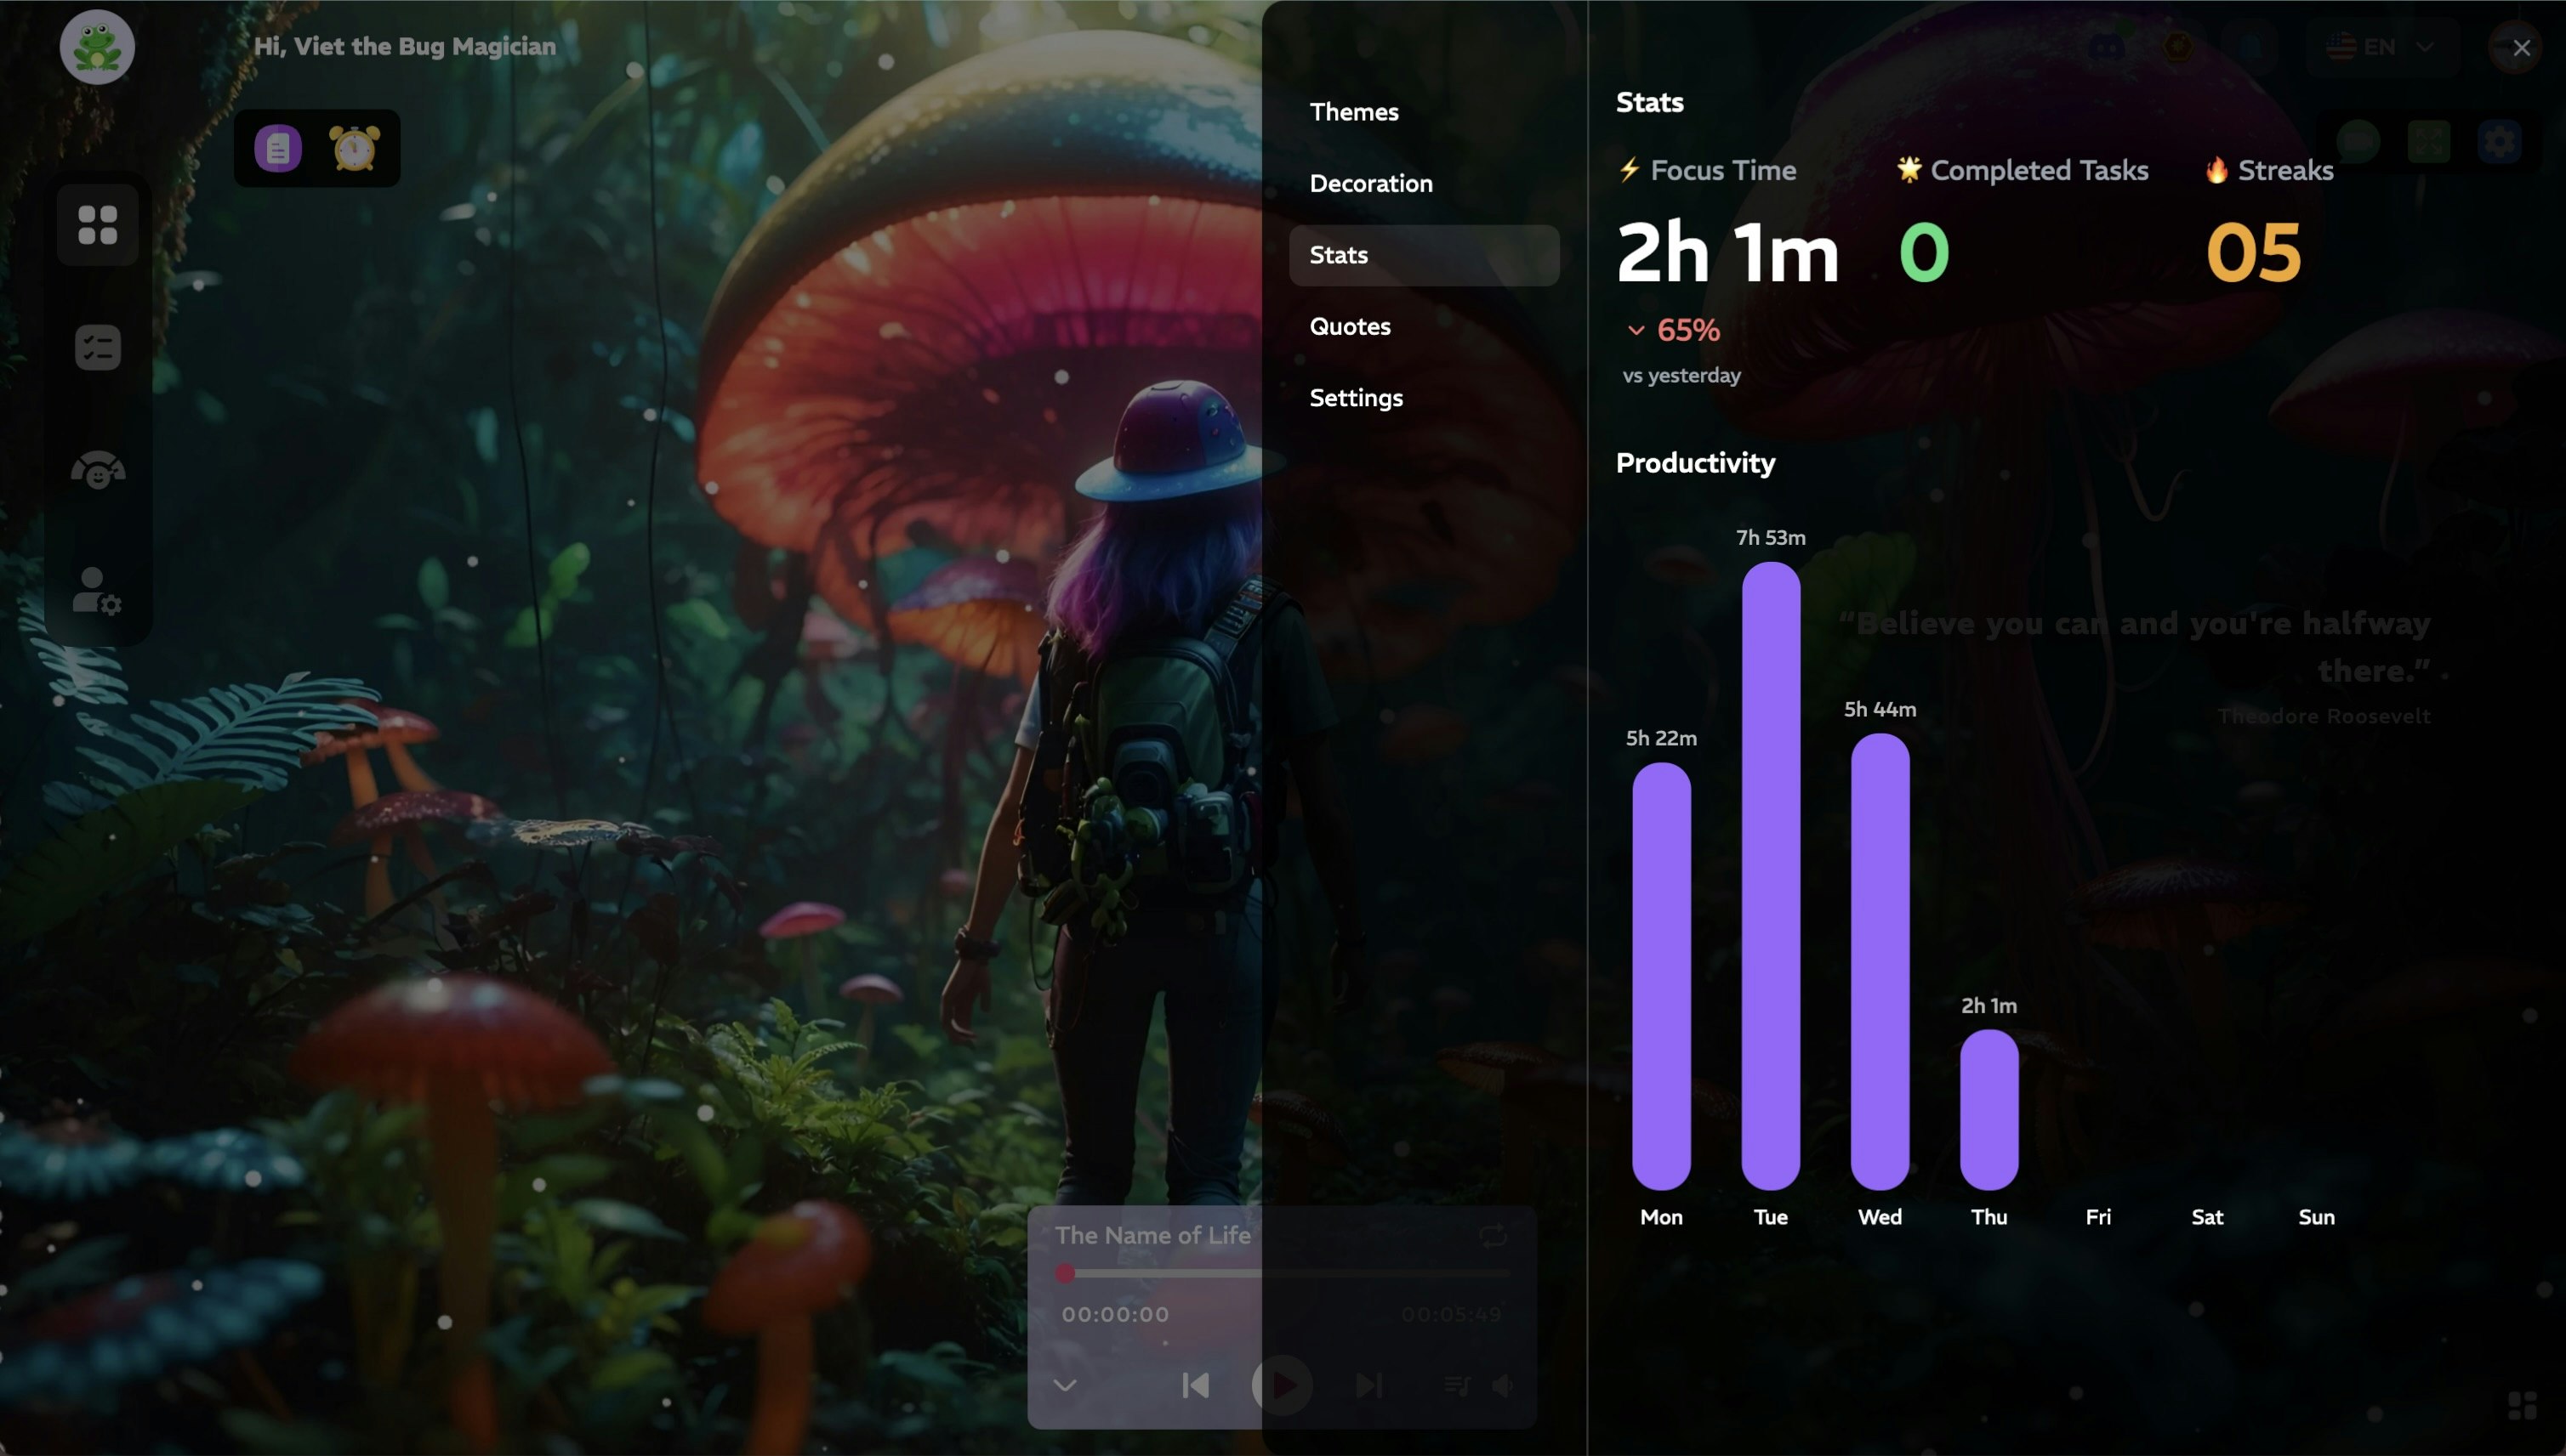
Task: Click the Wednesday 5h 44m bar
Action: [1880, 961]
